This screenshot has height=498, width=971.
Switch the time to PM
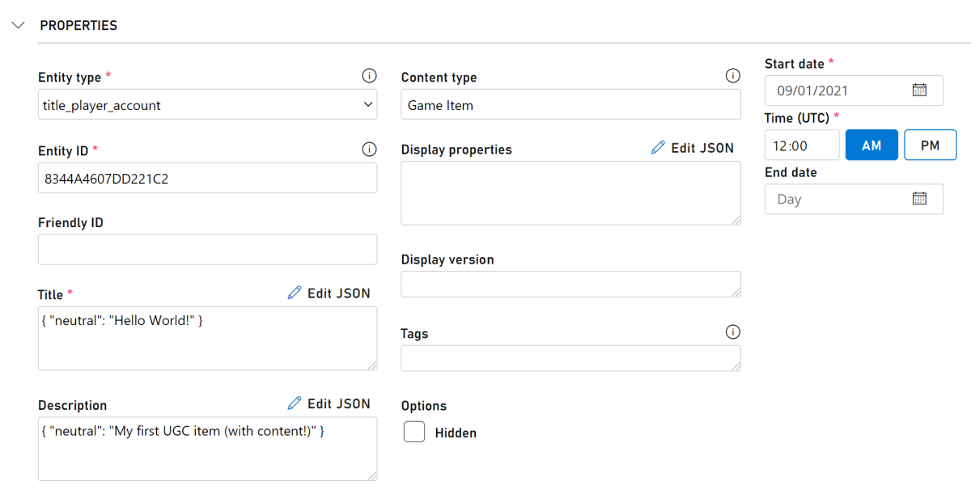[931, 146]
